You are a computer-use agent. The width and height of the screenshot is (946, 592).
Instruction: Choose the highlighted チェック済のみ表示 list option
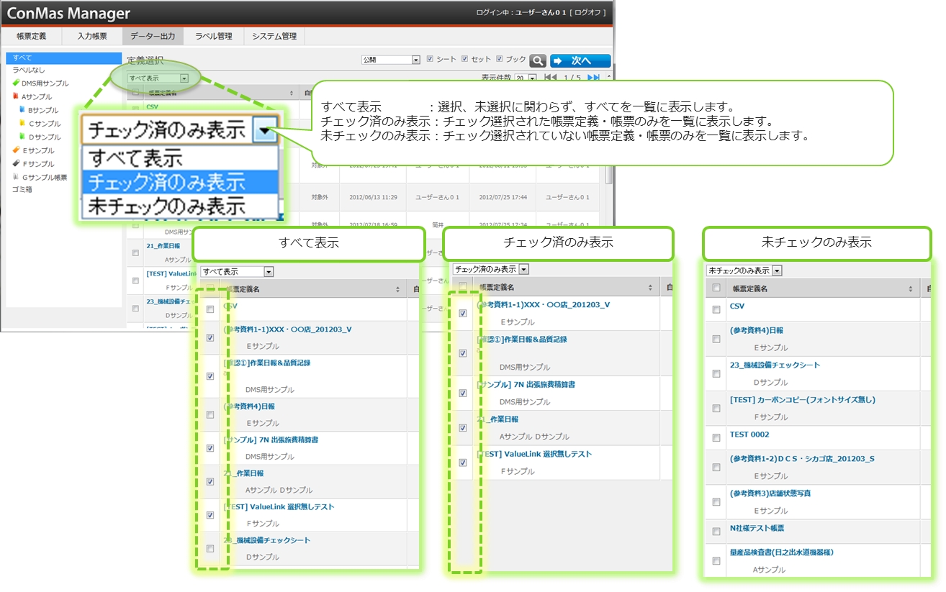pos(180,181)
